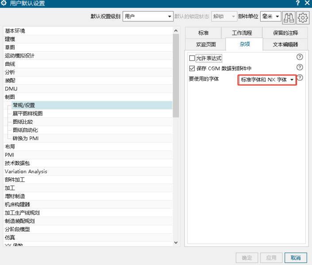
Task: Select 草图 in the category list
Action: (x=88, y=47)
